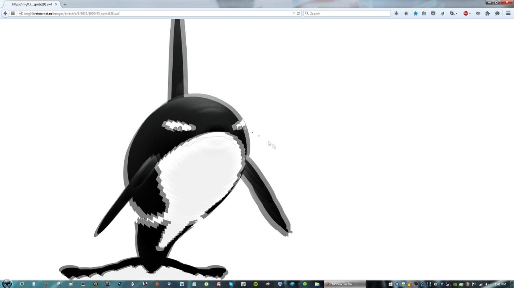Expand the dropdown beside the share icon
This screenshot has height=288, width=514.
(456, 14)
